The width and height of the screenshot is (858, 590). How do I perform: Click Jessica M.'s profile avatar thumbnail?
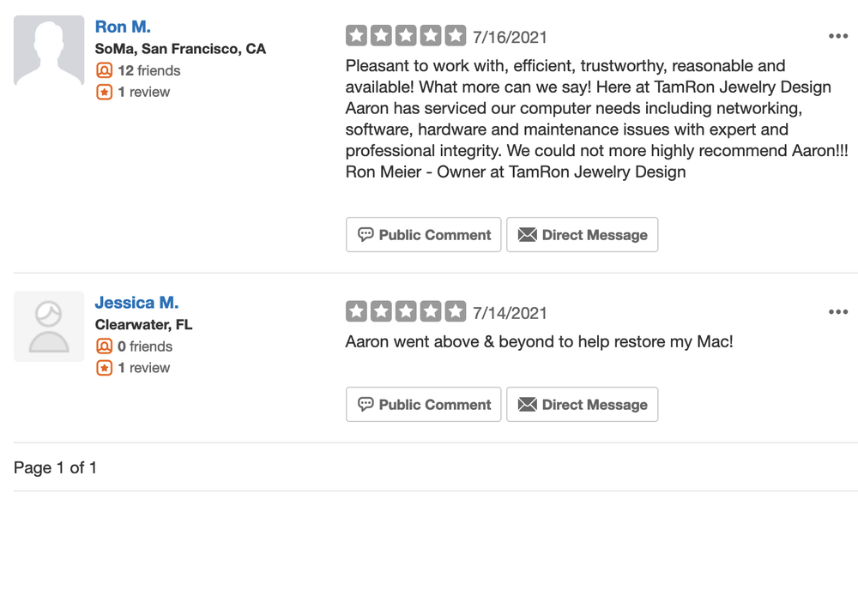(x=49, y=326)
